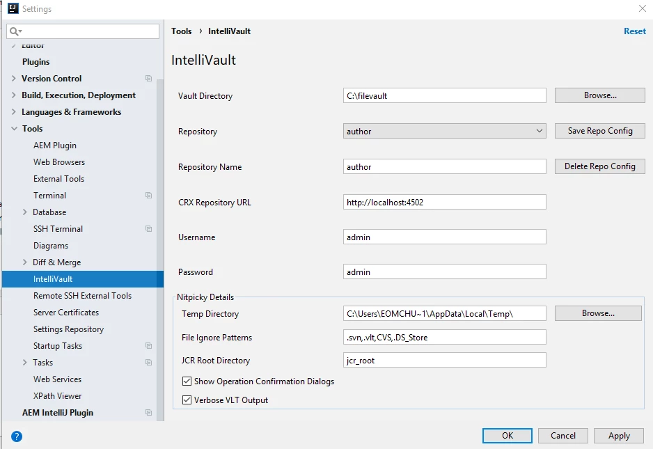Expand the Database tree node
This screenshot has height=449, width=653.
24,212
